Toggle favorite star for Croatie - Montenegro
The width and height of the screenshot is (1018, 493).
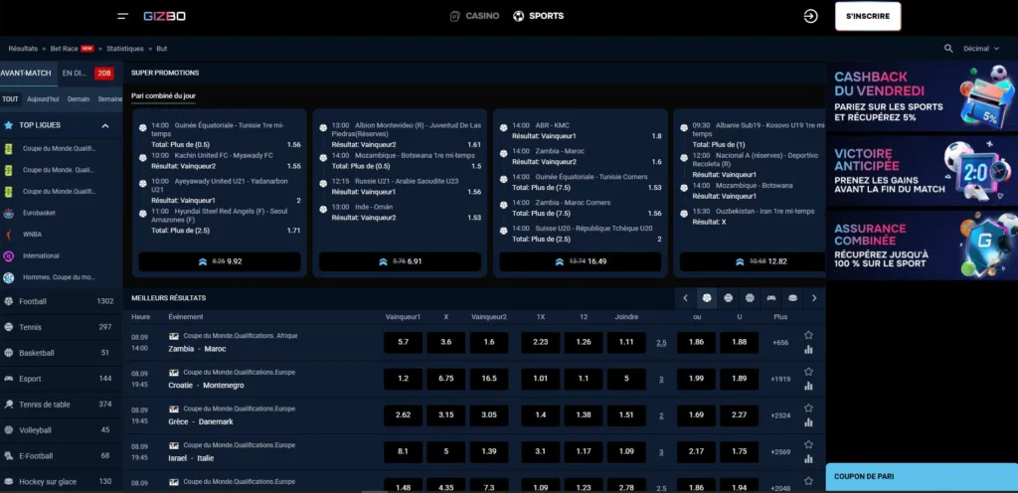[808, 372]
